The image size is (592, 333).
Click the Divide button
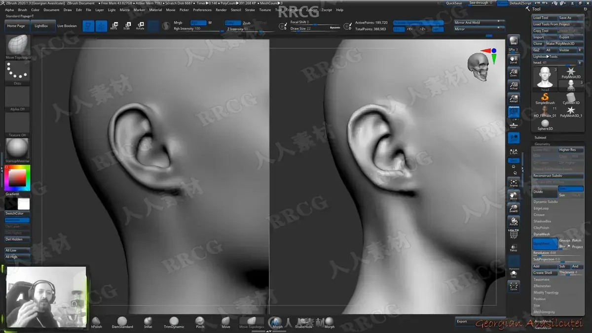[x=545, y=192]
